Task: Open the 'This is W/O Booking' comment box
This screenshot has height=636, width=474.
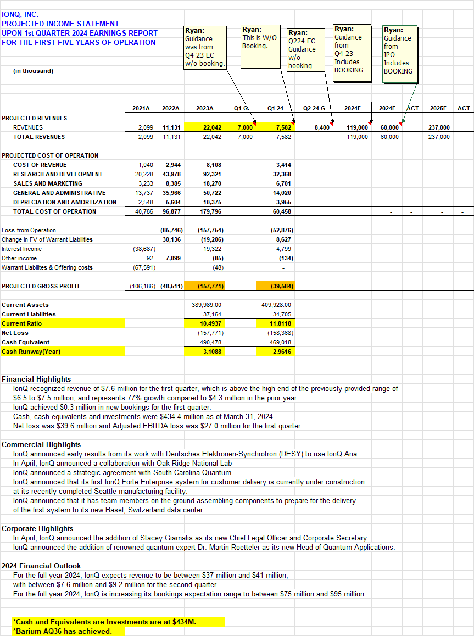Action: pyautogui.click(x=260, y=46)
